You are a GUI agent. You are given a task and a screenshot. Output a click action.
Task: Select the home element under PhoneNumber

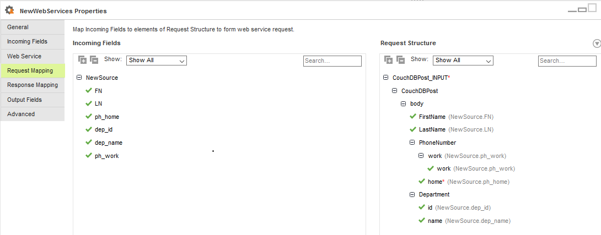(x=435, y=182)
